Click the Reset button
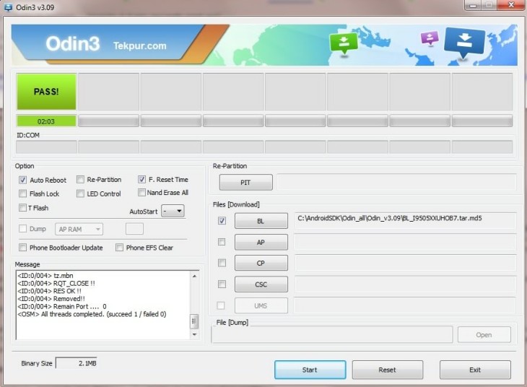 (387, 370)
